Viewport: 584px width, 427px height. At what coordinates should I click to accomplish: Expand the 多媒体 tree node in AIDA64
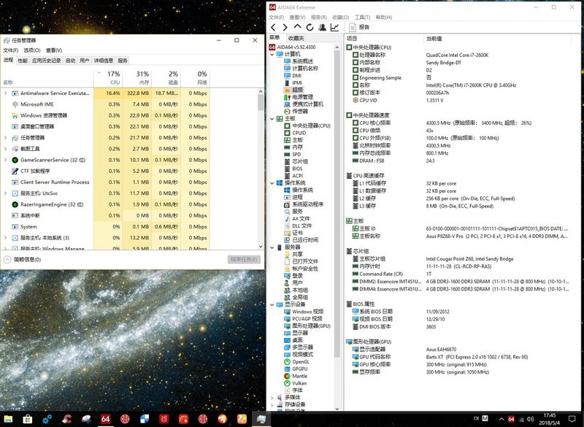[272, 398]
